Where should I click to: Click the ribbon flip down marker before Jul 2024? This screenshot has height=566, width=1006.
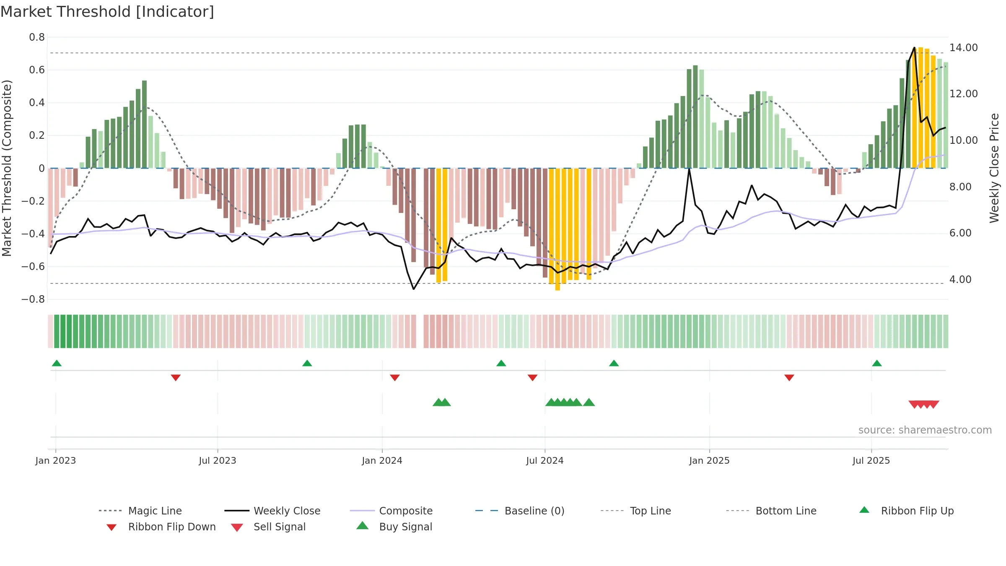coord(532,378)
